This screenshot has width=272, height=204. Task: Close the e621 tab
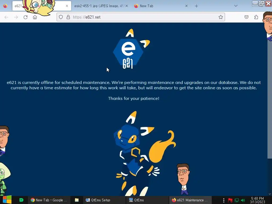tap(67, 6)
